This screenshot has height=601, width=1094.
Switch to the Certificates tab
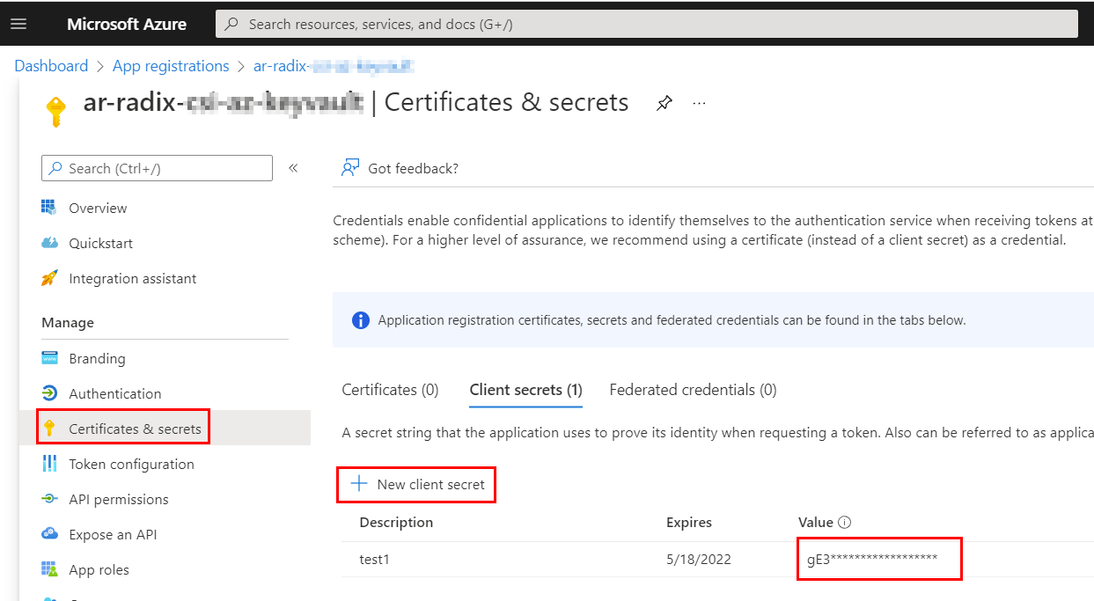pyautogui.click(x=390, y=390)
